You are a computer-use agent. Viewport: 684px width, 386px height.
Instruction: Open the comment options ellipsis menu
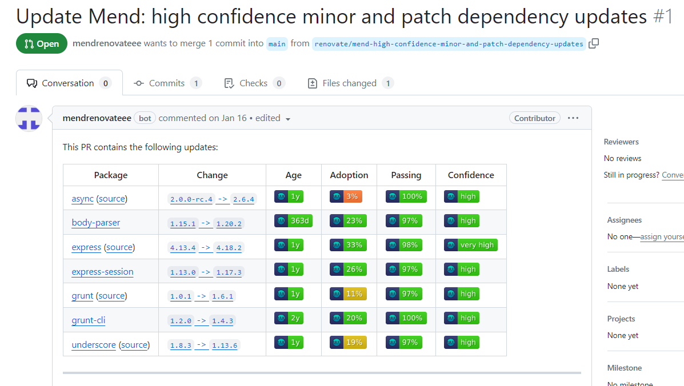tap(573, 118)
